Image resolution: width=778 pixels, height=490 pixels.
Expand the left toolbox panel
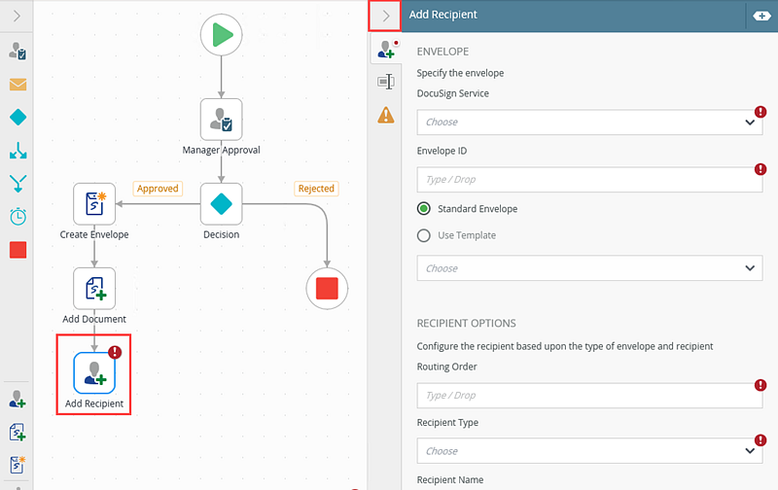click(x=17, y=16)
